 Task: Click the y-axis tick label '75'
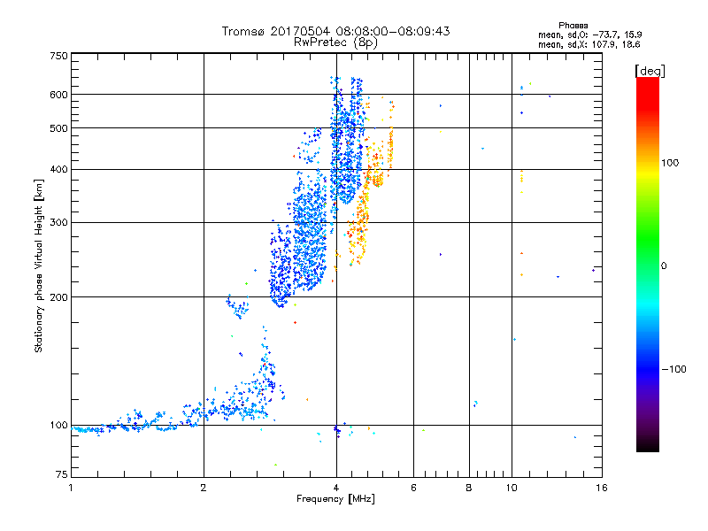point(62,474)
